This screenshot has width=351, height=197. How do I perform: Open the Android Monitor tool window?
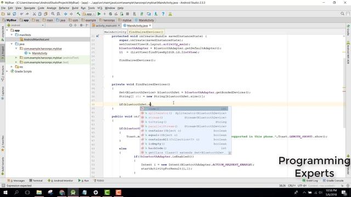pyautogui.click(x=60, y=181)
